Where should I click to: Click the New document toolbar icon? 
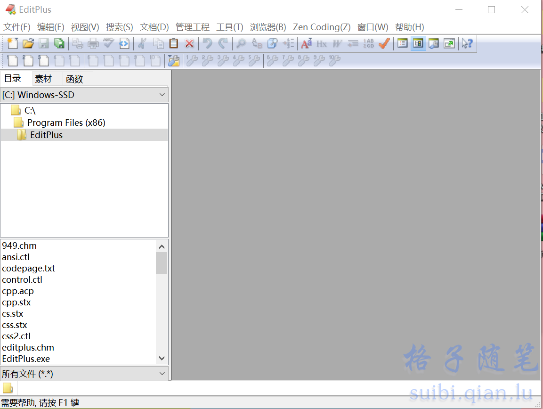(13, 44)
